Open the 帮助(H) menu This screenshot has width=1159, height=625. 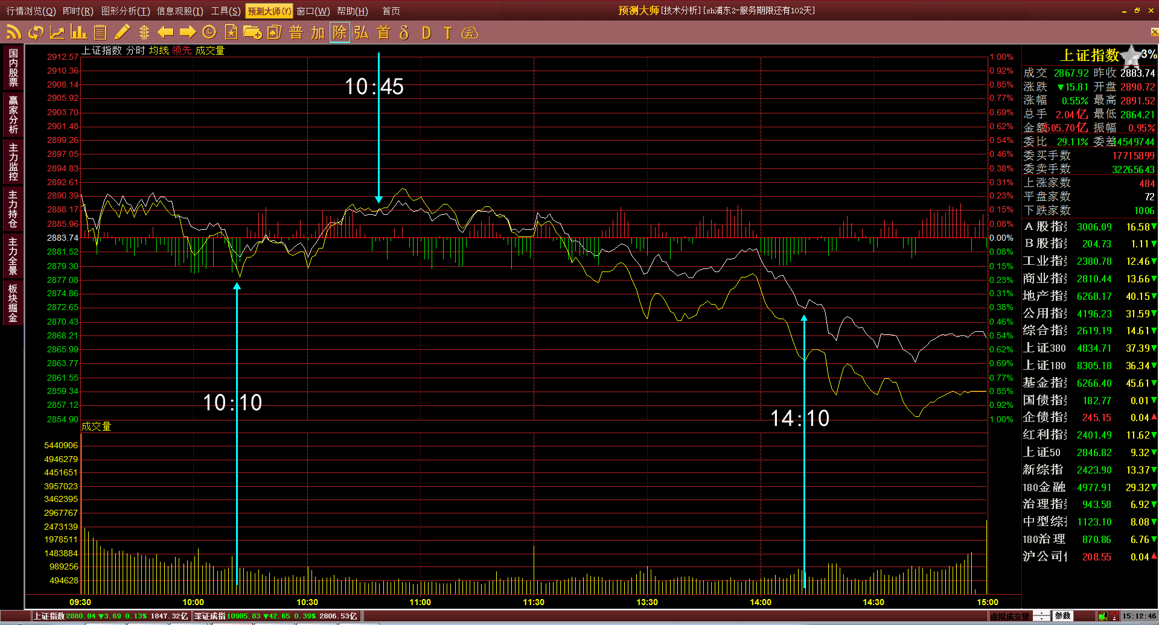point(353,11)
